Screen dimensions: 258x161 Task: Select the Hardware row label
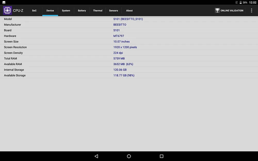click(10, 36)
